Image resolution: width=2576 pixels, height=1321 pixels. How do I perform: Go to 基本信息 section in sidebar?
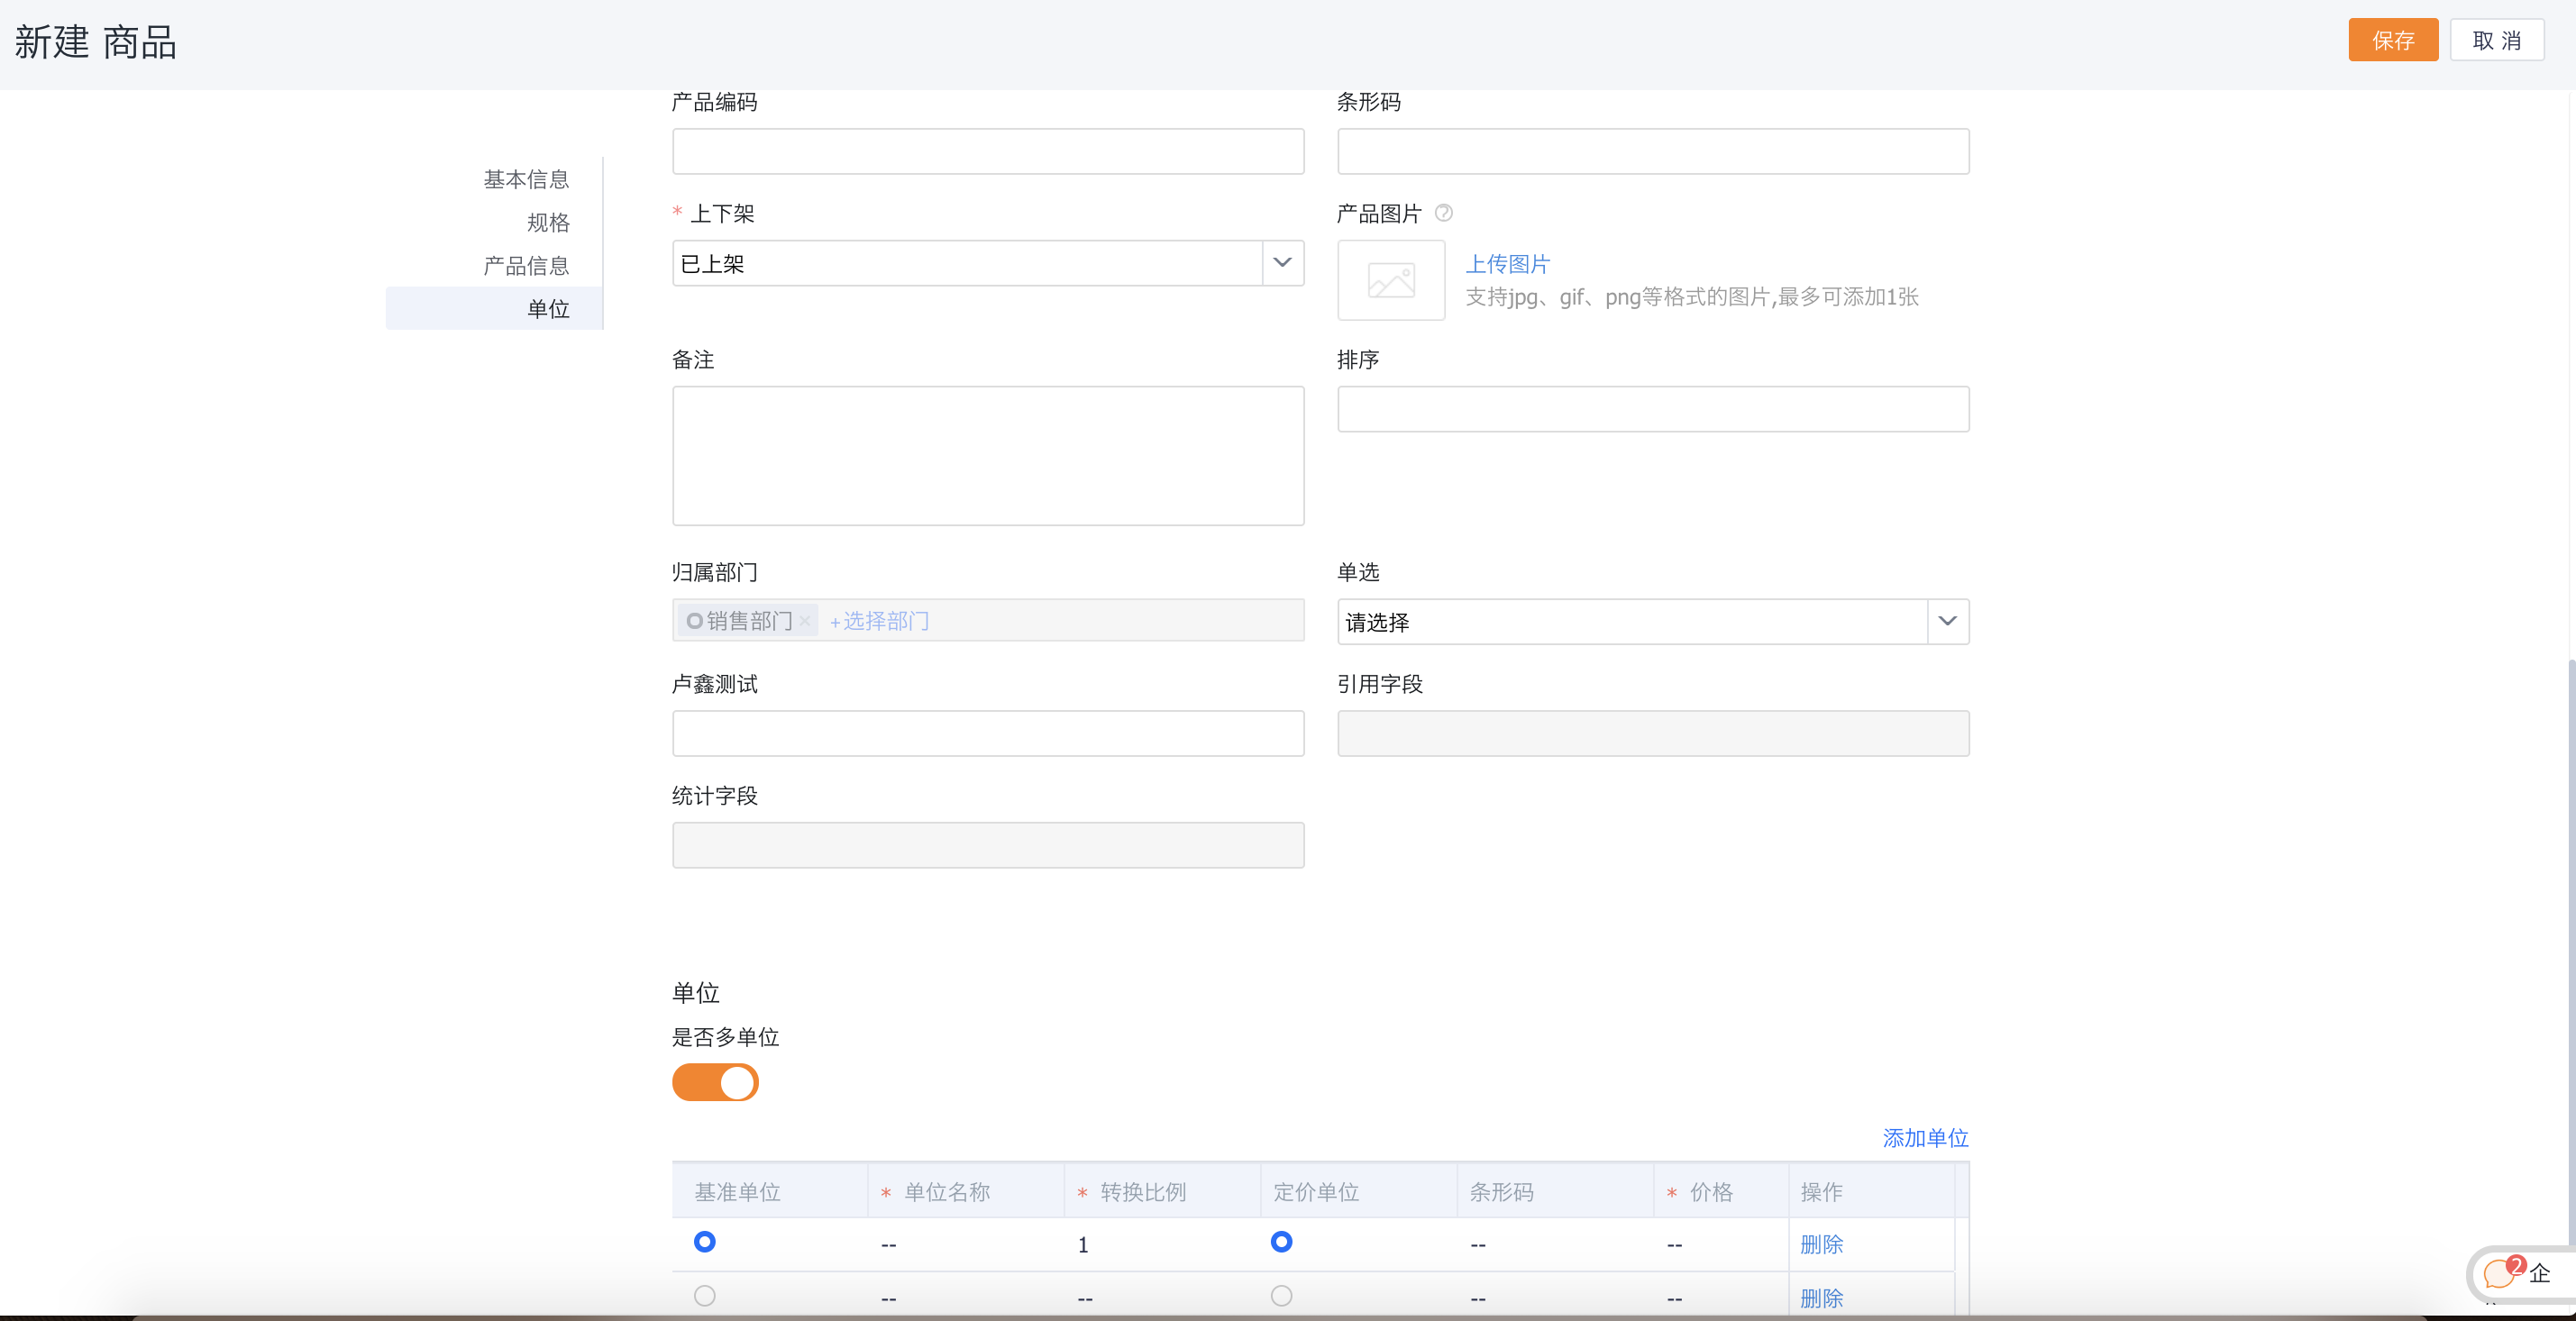[526, 179]
